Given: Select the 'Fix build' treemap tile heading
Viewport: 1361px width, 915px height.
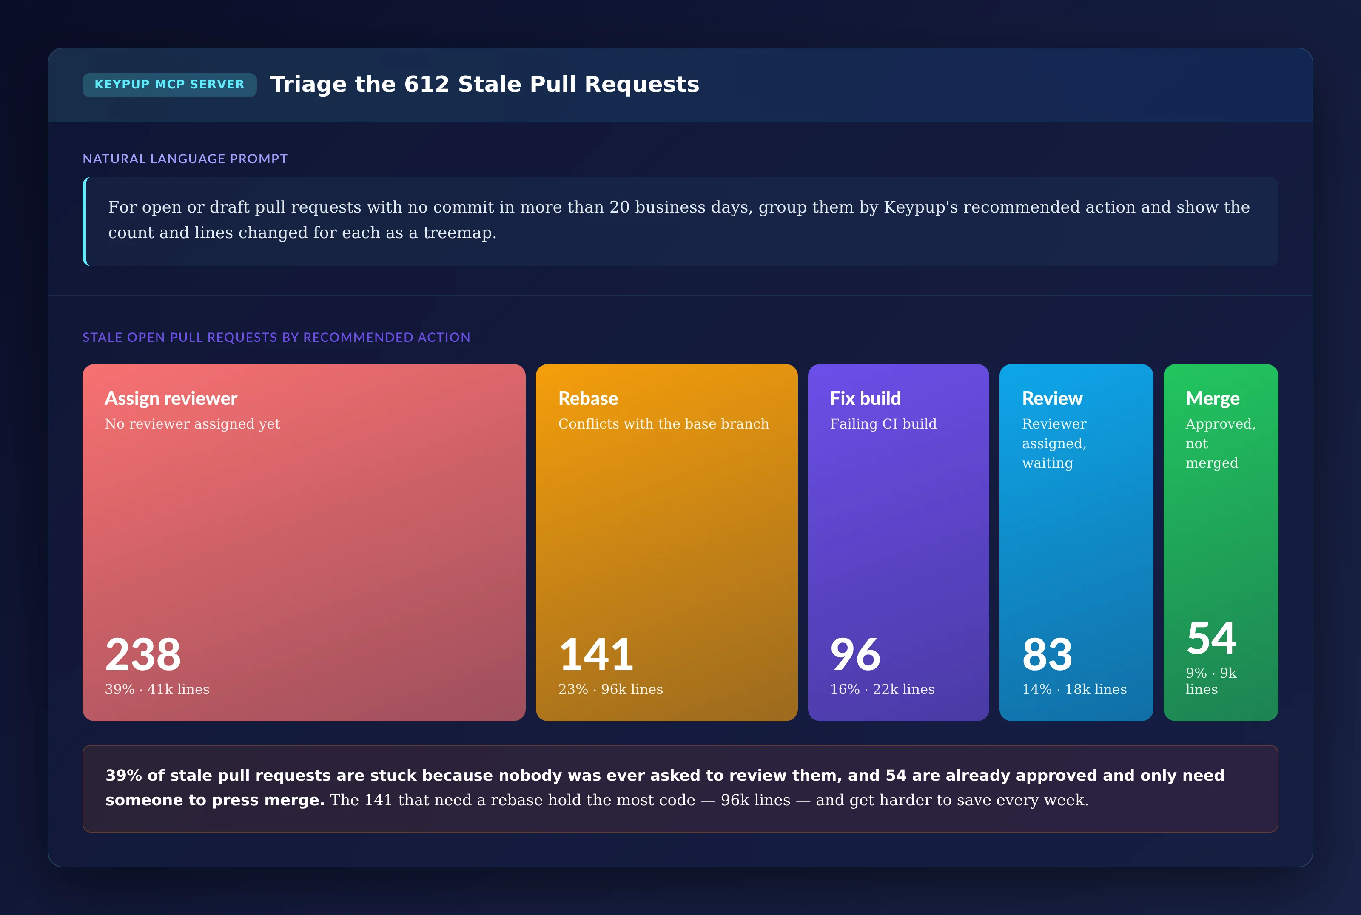Looking at the screenshot, I should 866,398.
